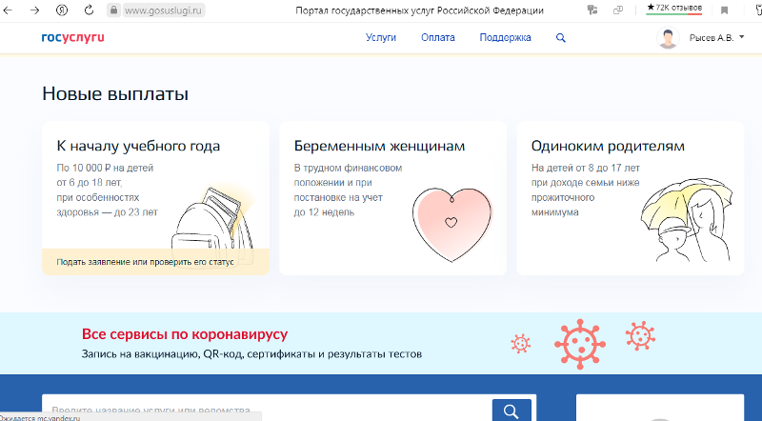Image resolution: width=762 pixels, height=421 pixels.
Task: Bookmark the page with the bookmark icon
Action: pyautogui.click(x=724, y=10)
